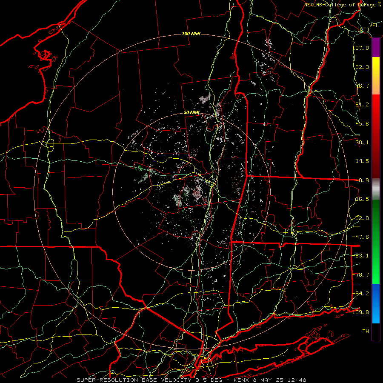The image size is (383, 383).
Task: Select the gray near-zero color bar segment
Action: pyautogui.click(x=376, y=189)
